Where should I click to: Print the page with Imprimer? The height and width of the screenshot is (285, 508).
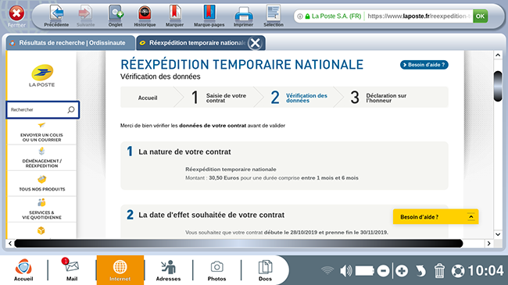243,16
